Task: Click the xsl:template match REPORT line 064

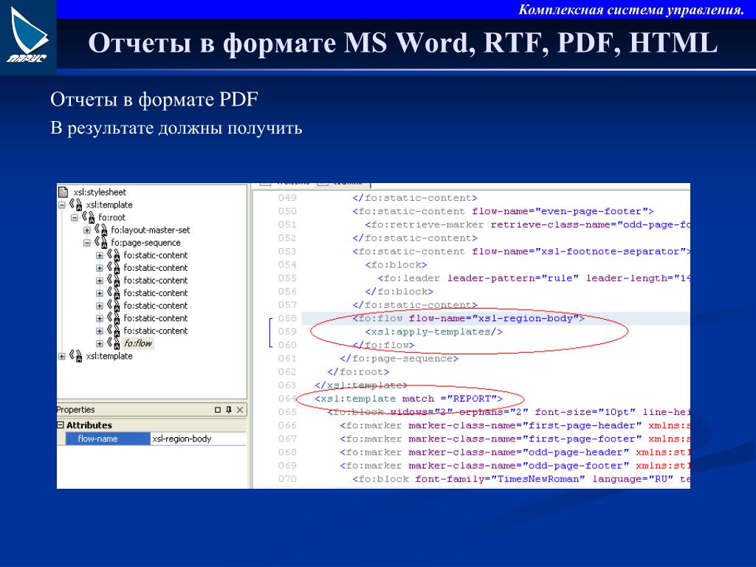Action: tap(409, 399)
